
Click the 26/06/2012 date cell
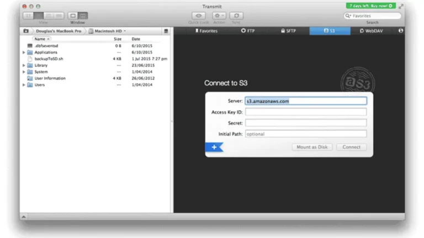point(143,78)
